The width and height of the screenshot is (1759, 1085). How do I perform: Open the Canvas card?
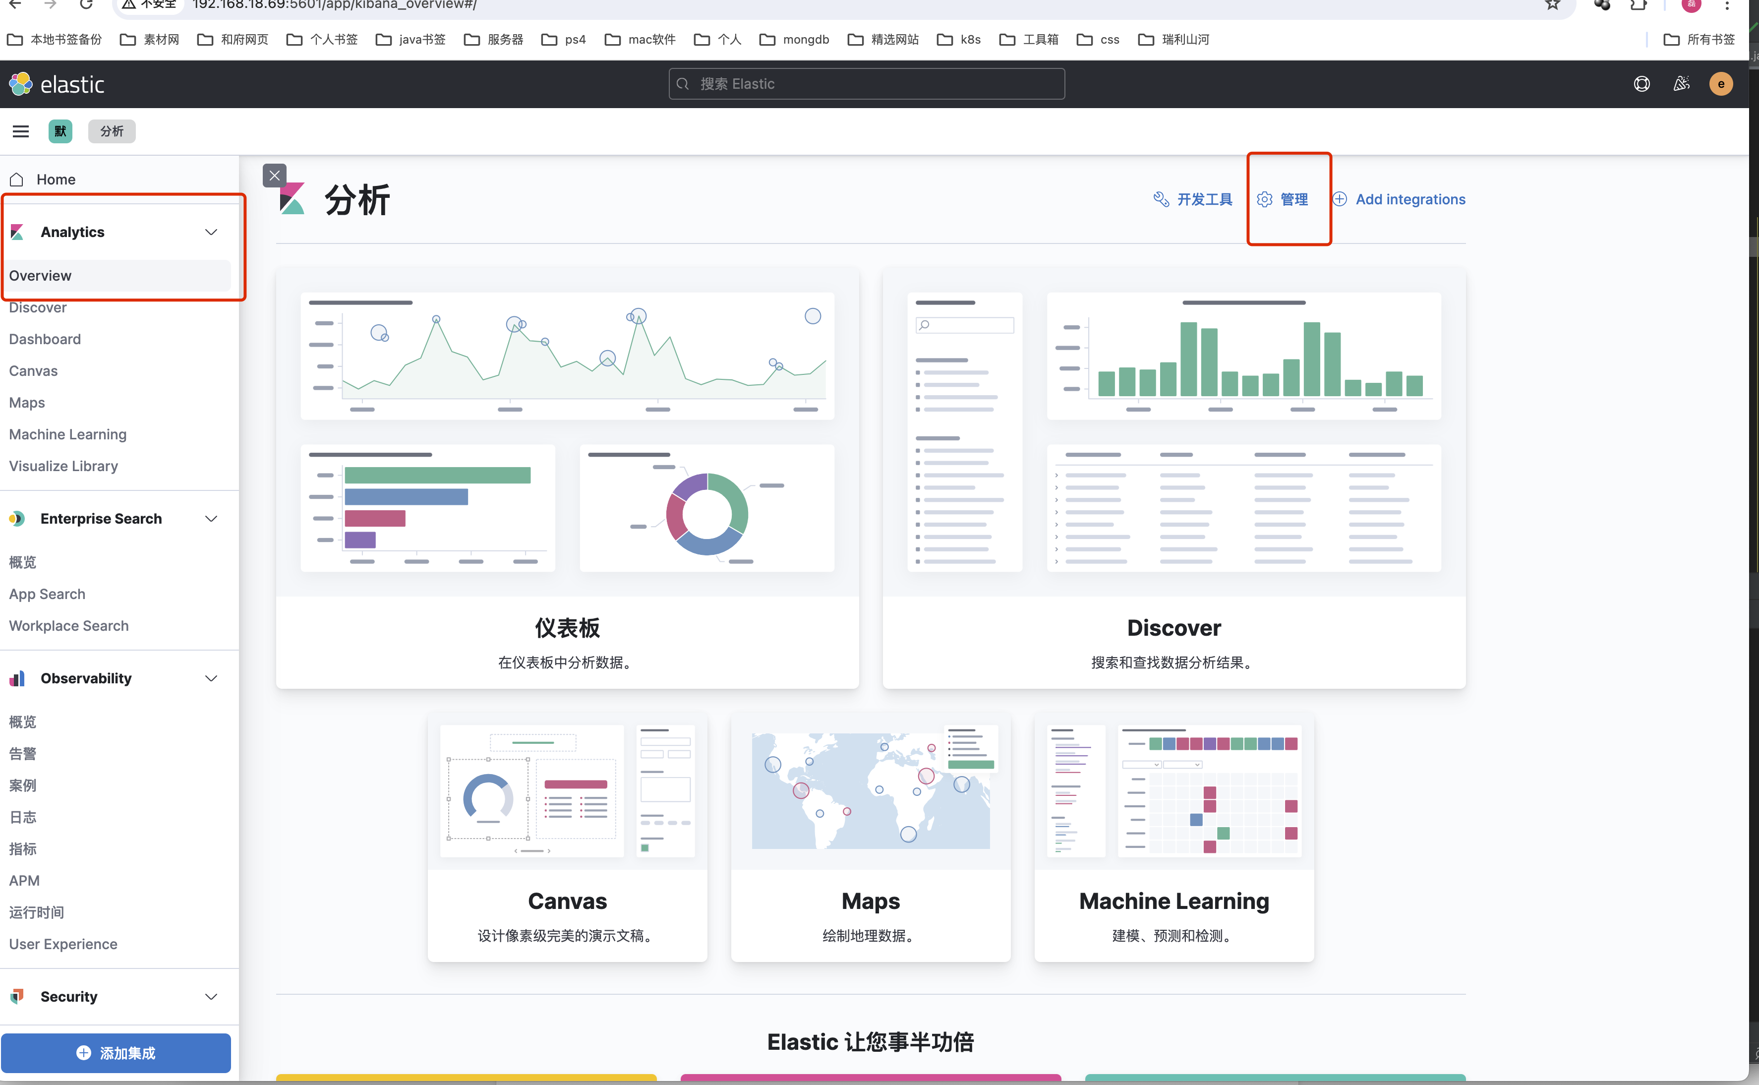click(567, 837)
